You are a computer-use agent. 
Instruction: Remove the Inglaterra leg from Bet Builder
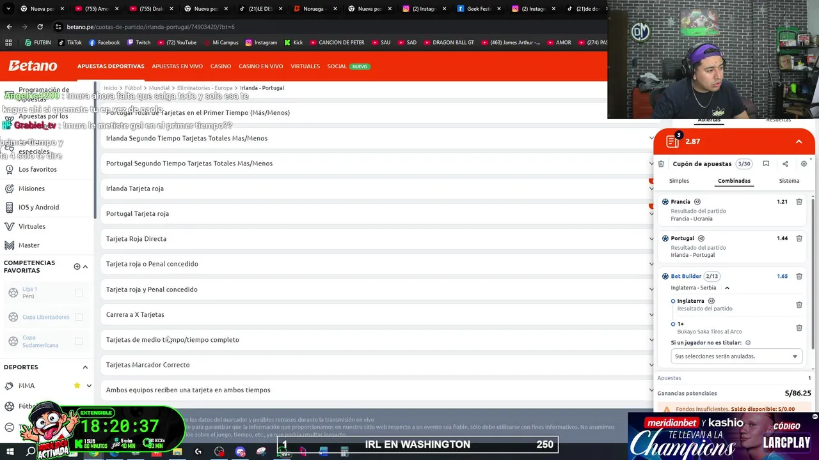coord(799,305)
